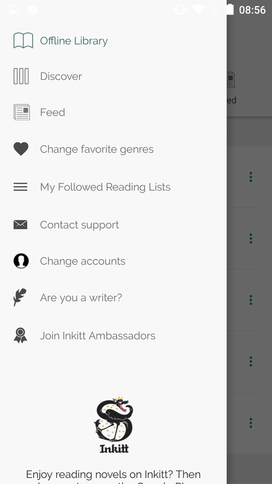Tap the profile silhouette Change accounts icon

21,261
